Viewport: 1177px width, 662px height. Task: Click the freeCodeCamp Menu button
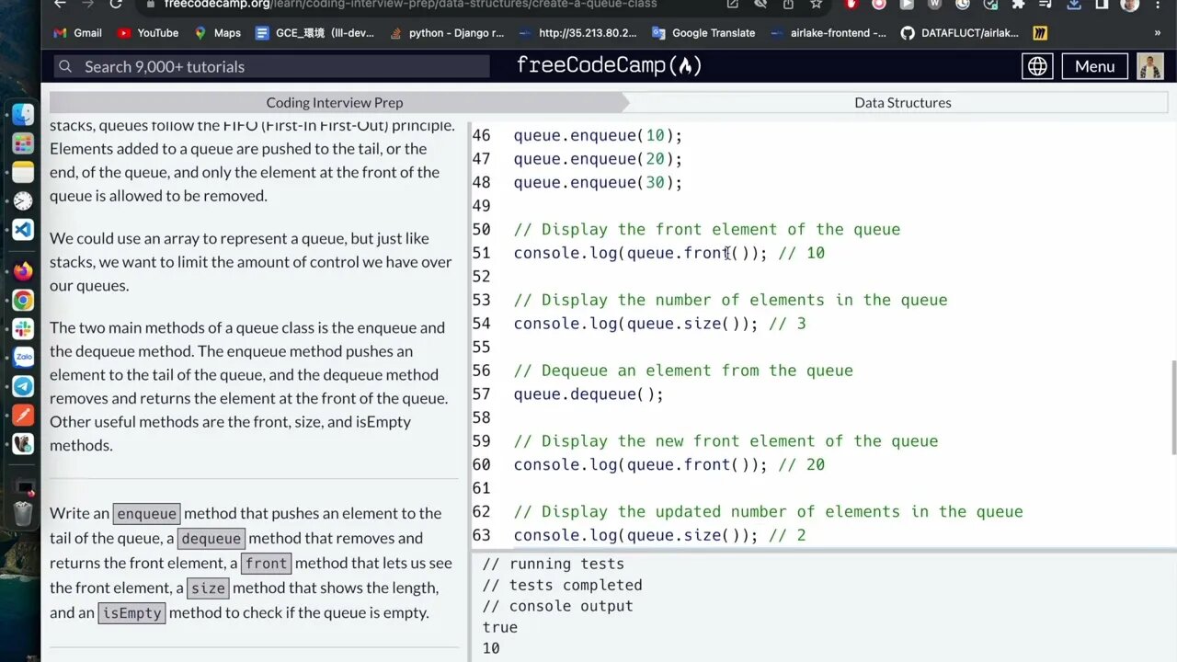click(1094, 66)
